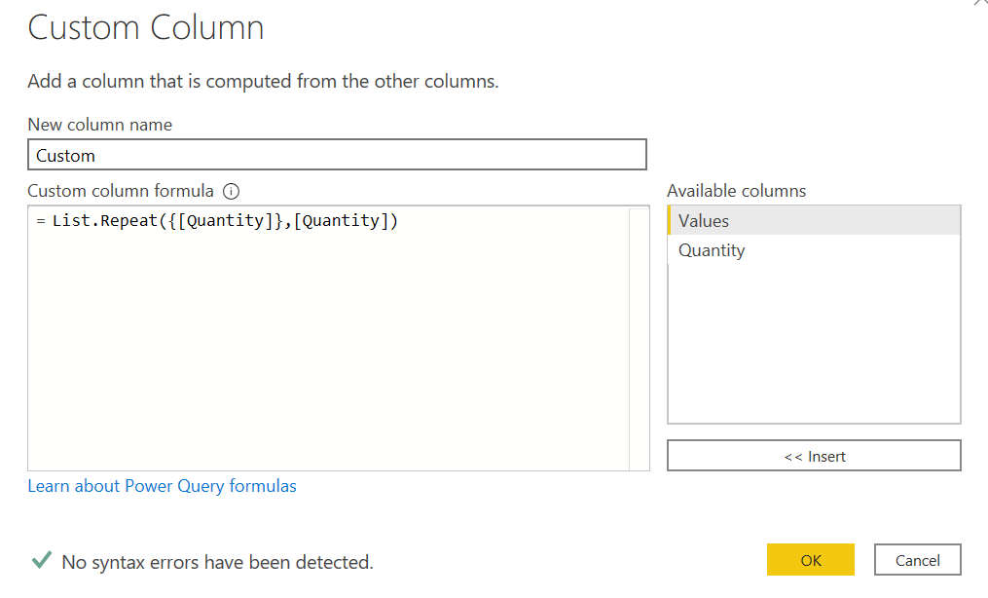Select Values in Available columns
Viewport: 988px width, 598px height.
point(814,220)
